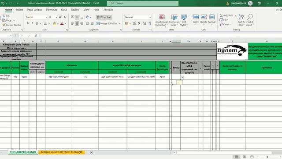The width and height of the screenshot is (282, 159).
Task: Open the Fill dropdown
Action: (224, 20)
